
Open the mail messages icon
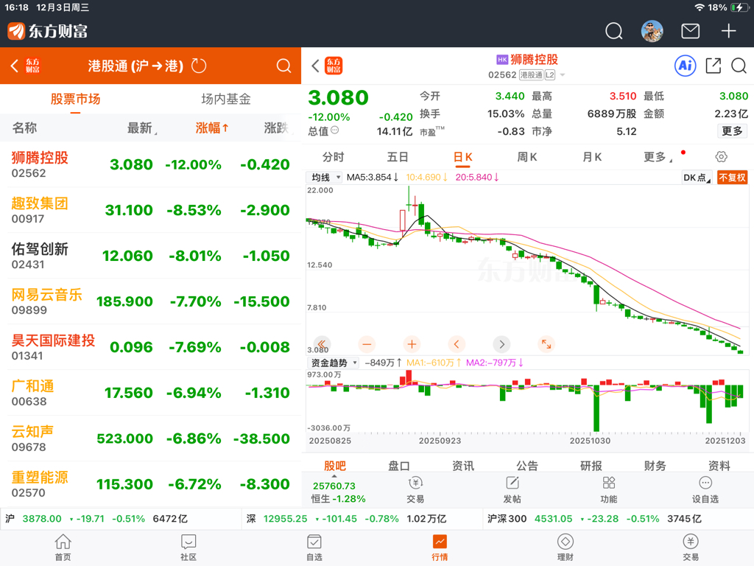coord(690,31)
